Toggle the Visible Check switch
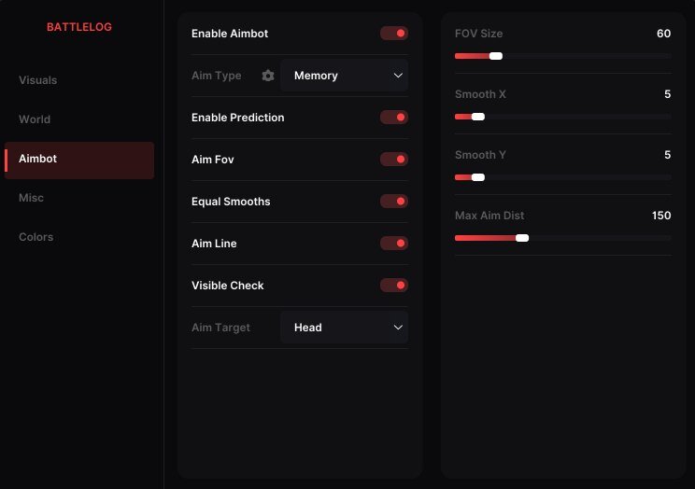 (394, 286)
